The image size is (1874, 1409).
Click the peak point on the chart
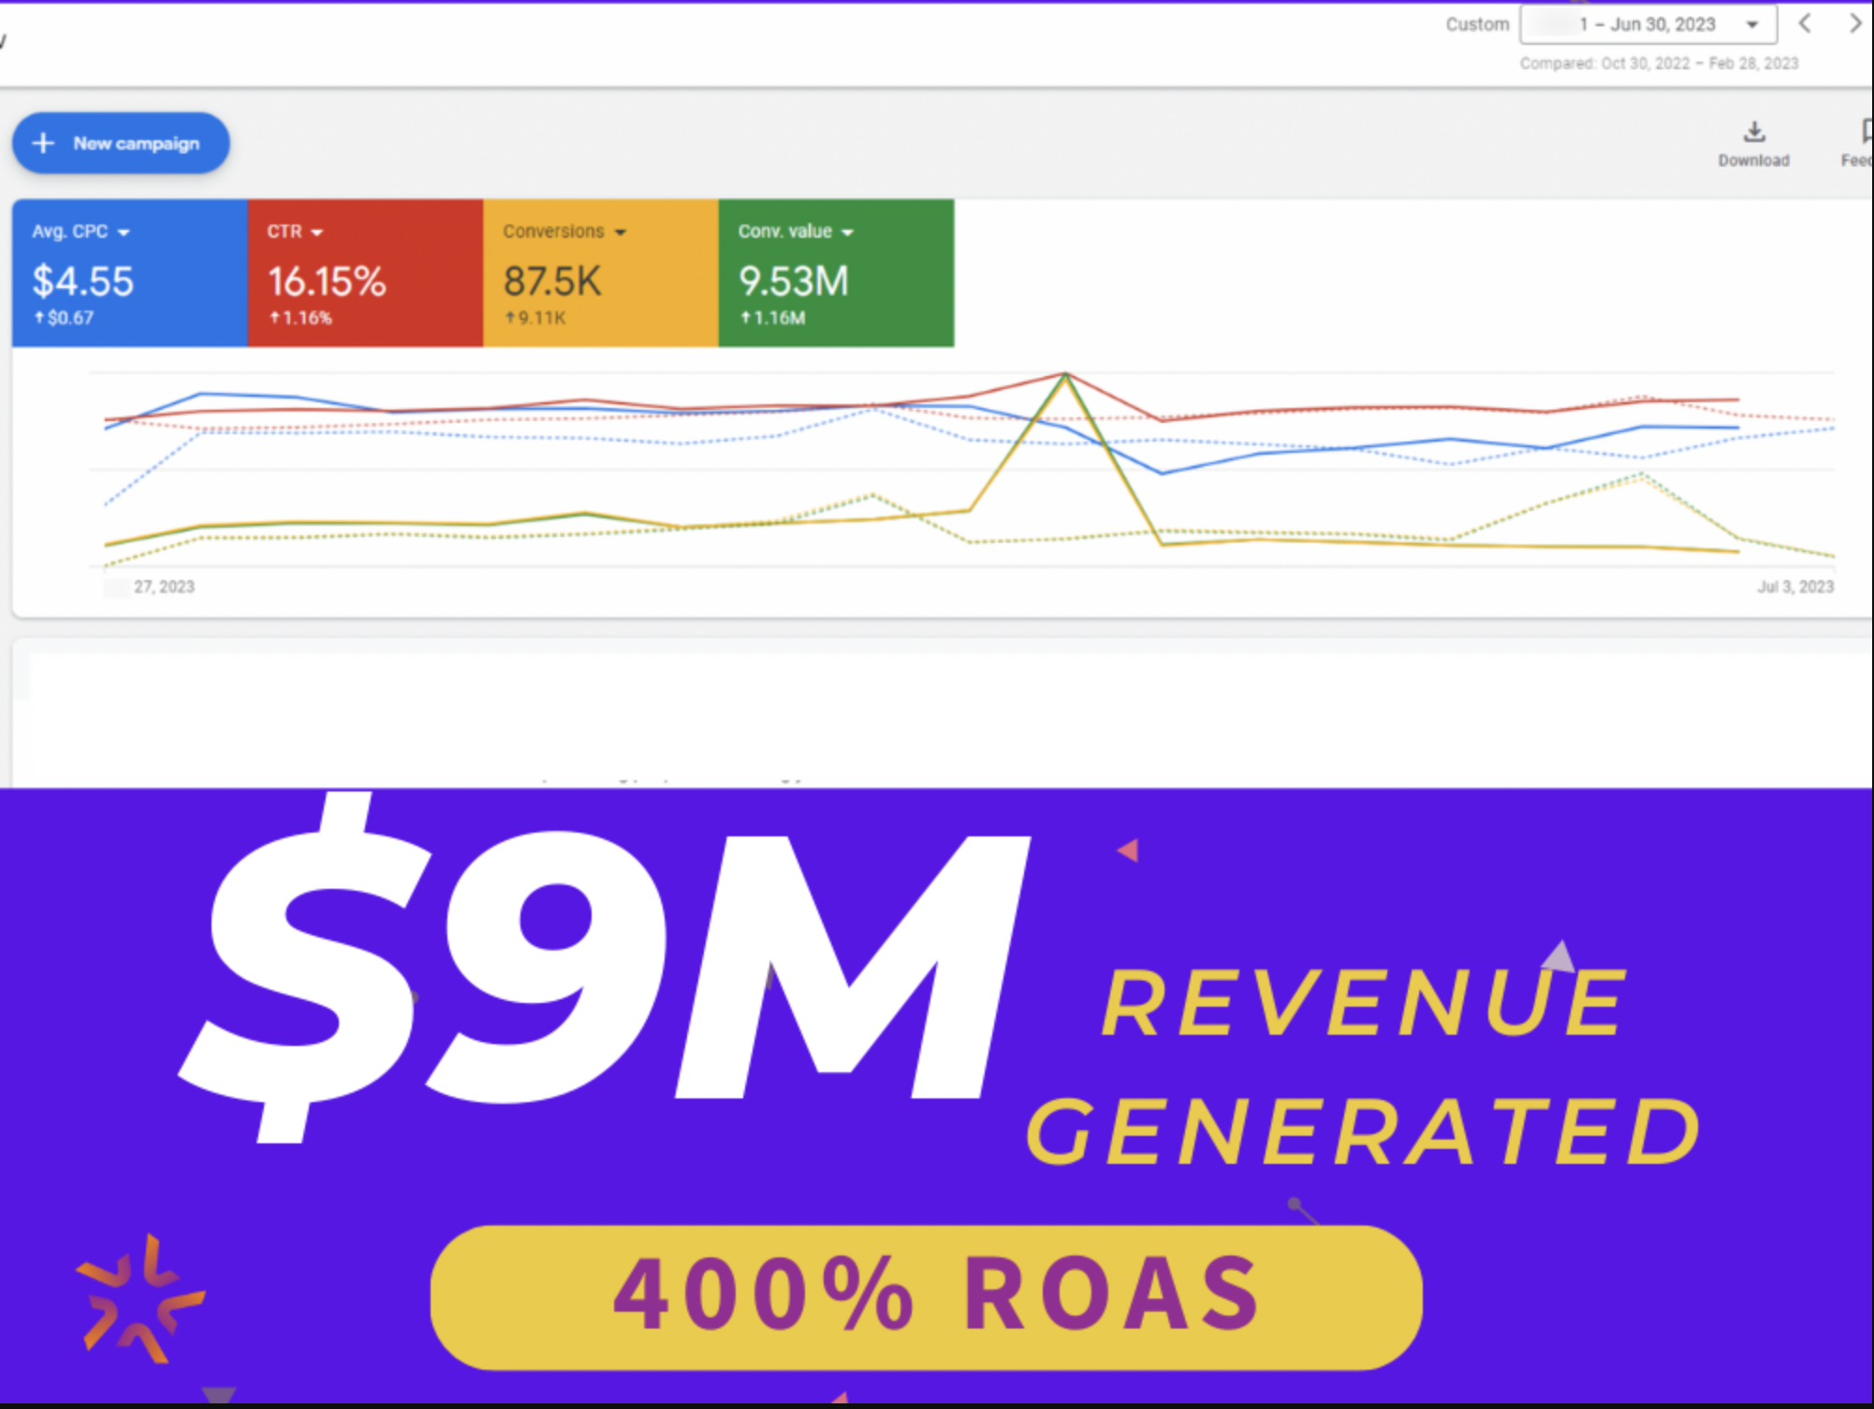(1065, 374)
